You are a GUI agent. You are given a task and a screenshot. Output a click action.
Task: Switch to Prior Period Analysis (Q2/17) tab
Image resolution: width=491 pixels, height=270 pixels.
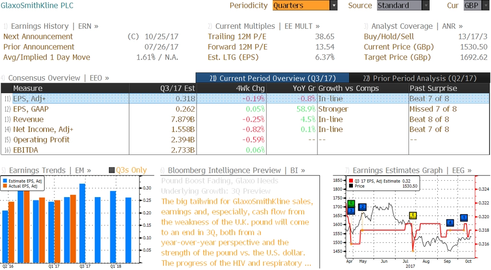420,78
